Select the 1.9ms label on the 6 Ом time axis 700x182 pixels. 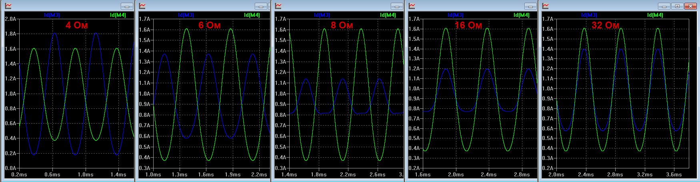coord(233,175)
